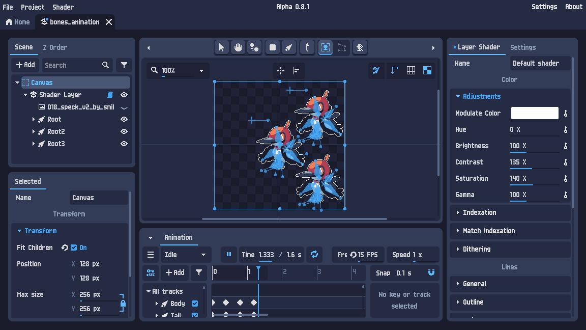586x330 pixels.
Task: Click the Modulate Color white swatch
Action: (534, 113)
